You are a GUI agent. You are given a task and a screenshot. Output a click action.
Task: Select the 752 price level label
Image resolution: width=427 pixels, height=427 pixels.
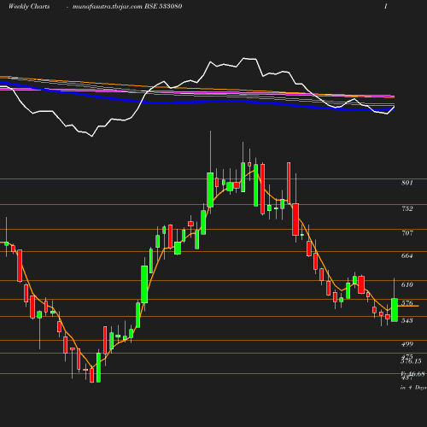click(x=407, y=208)
